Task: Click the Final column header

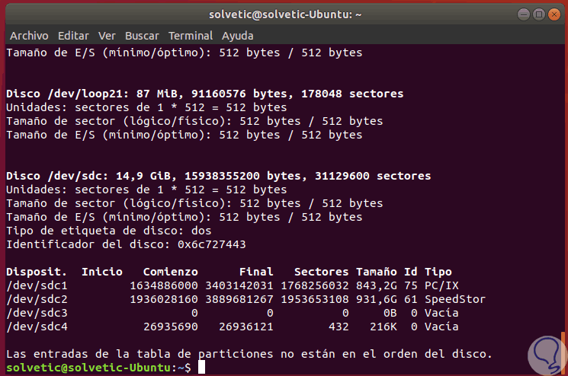Action: pos(256,272)
